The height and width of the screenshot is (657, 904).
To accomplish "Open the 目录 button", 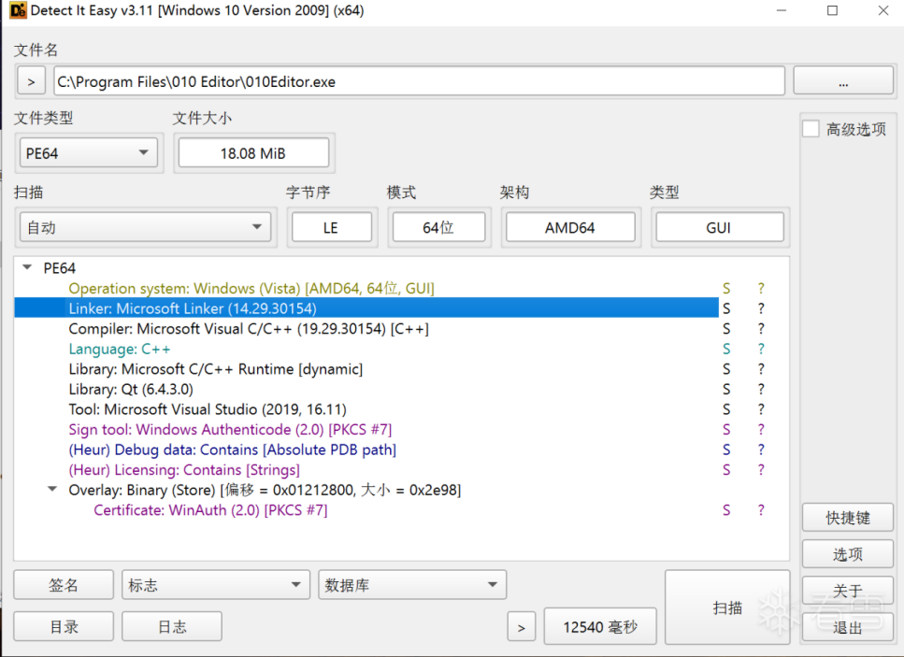I will [64, 626].
